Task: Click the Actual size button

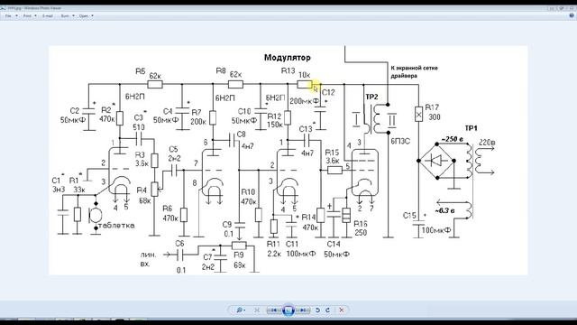Action: point(257,311)
